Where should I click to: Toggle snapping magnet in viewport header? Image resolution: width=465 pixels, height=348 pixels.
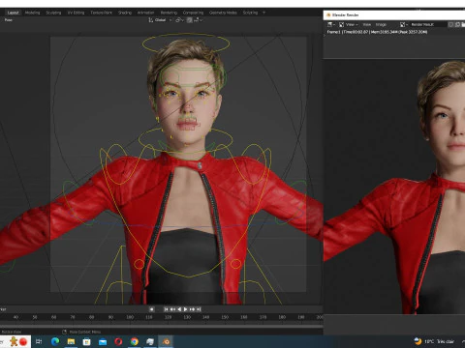pos(190,20)
